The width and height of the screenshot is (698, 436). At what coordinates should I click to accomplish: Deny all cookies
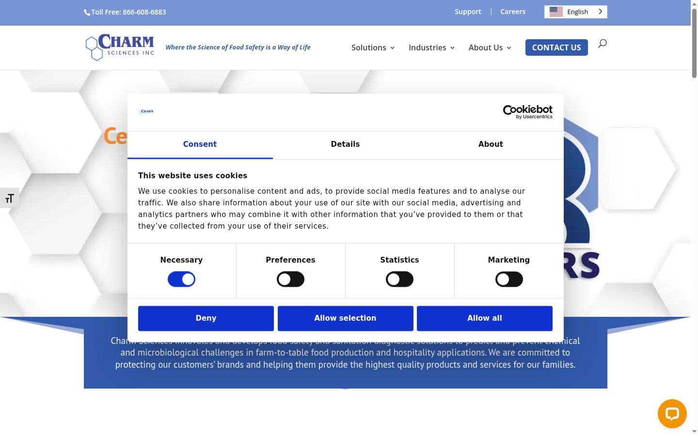pyautogui.click(x=206, y=318)
